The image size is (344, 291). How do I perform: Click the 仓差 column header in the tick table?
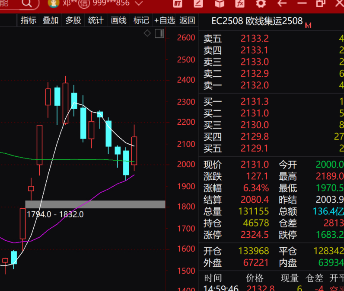[314, 278]
